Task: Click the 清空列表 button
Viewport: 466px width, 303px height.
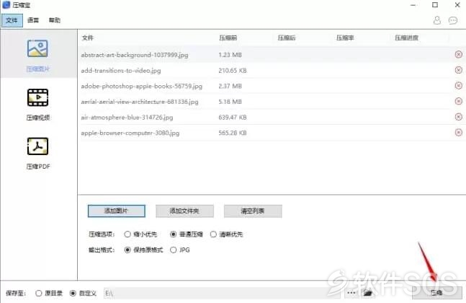Action: click(x=253, y=211)
